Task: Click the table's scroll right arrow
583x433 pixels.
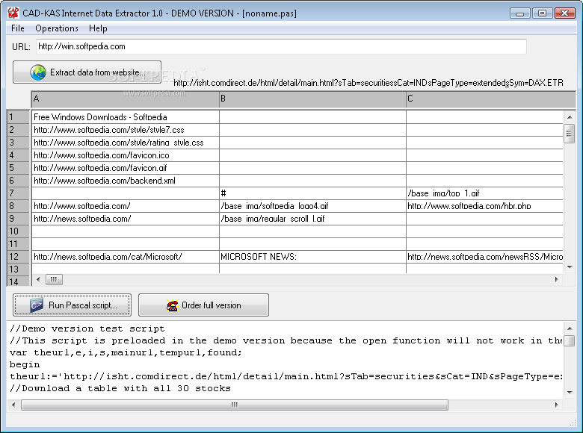Action: tap(557, 279)
